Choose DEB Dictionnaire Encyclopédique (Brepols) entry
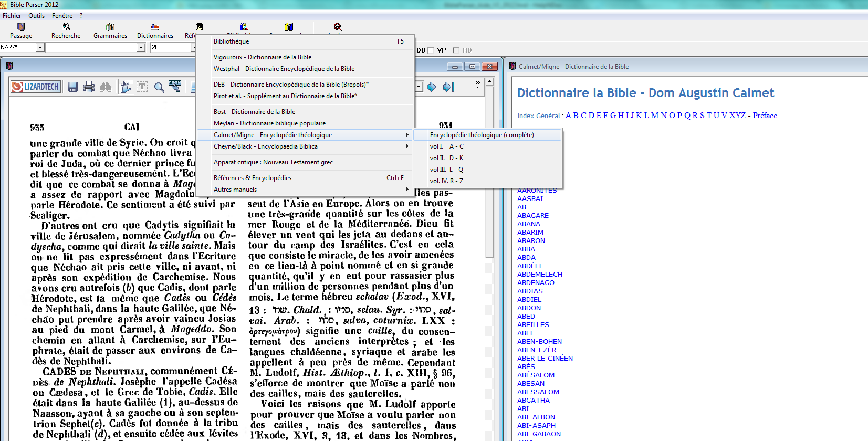 point(305,85)
